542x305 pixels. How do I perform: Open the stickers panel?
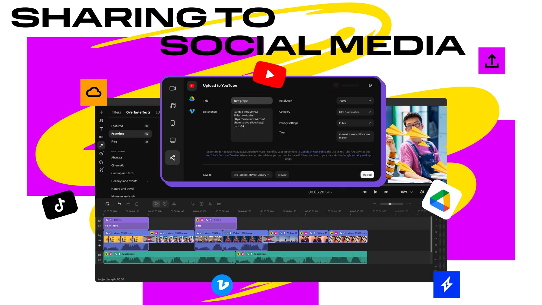101,154
